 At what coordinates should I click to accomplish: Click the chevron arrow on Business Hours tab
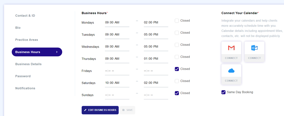coord(57,52)
